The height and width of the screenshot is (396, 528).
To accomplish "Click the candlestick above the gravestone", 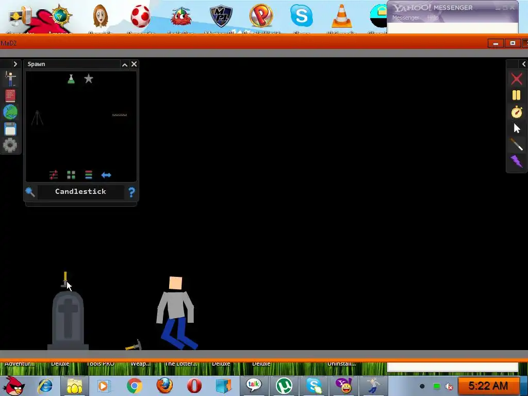I will 64,280.
